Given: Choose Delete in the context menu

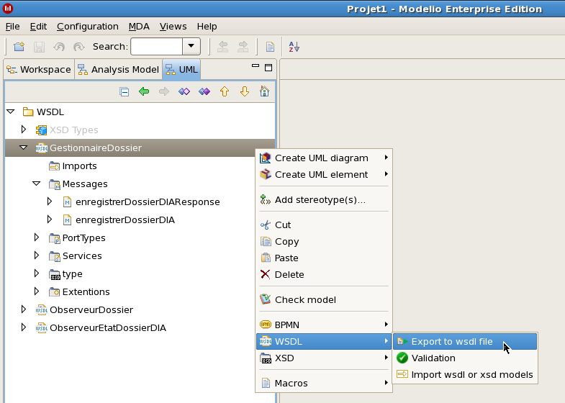Looking at the screenshot, I should [324, 274].
